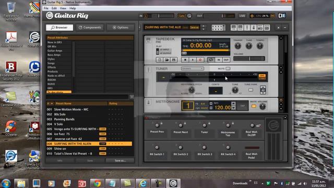Switch to the Components tab
This screenshot has height=188, width=334.
[x=90, y=28]
